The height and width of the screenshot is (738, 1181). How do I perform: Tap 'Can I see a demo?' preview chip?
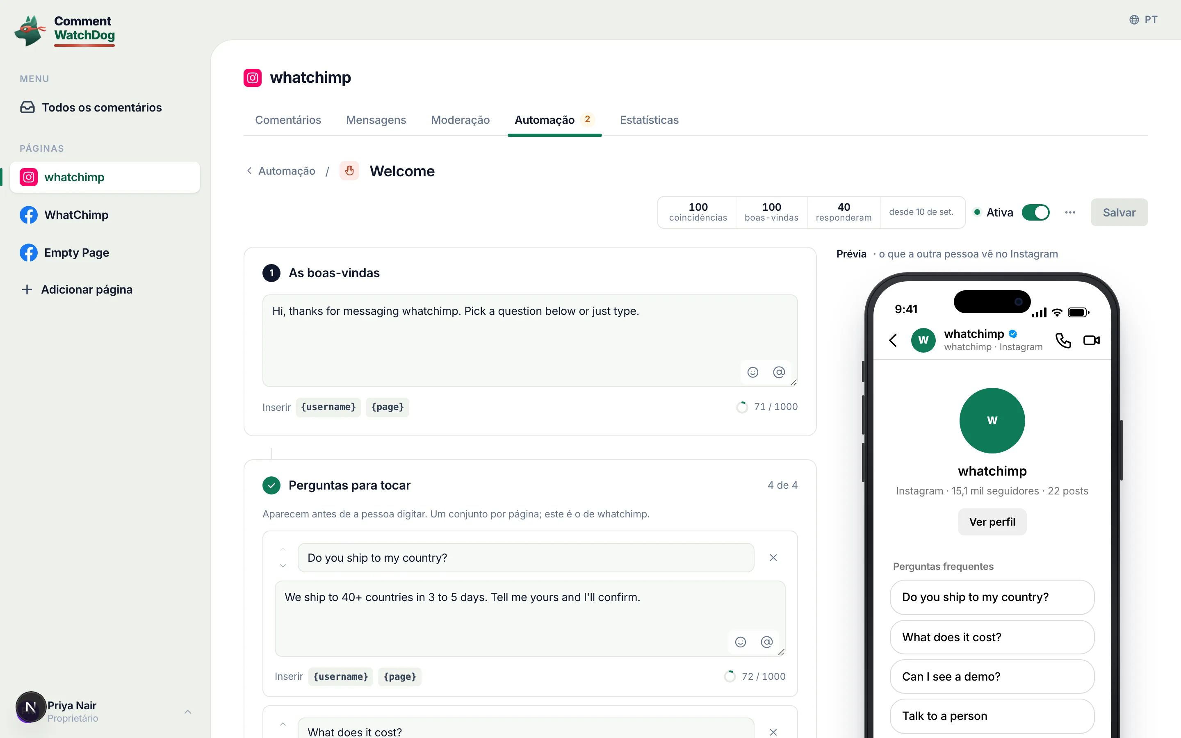[x=992, y=676]
